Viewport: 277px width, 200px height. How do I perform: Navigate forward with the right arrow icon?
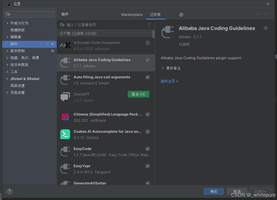click(266, 14)
